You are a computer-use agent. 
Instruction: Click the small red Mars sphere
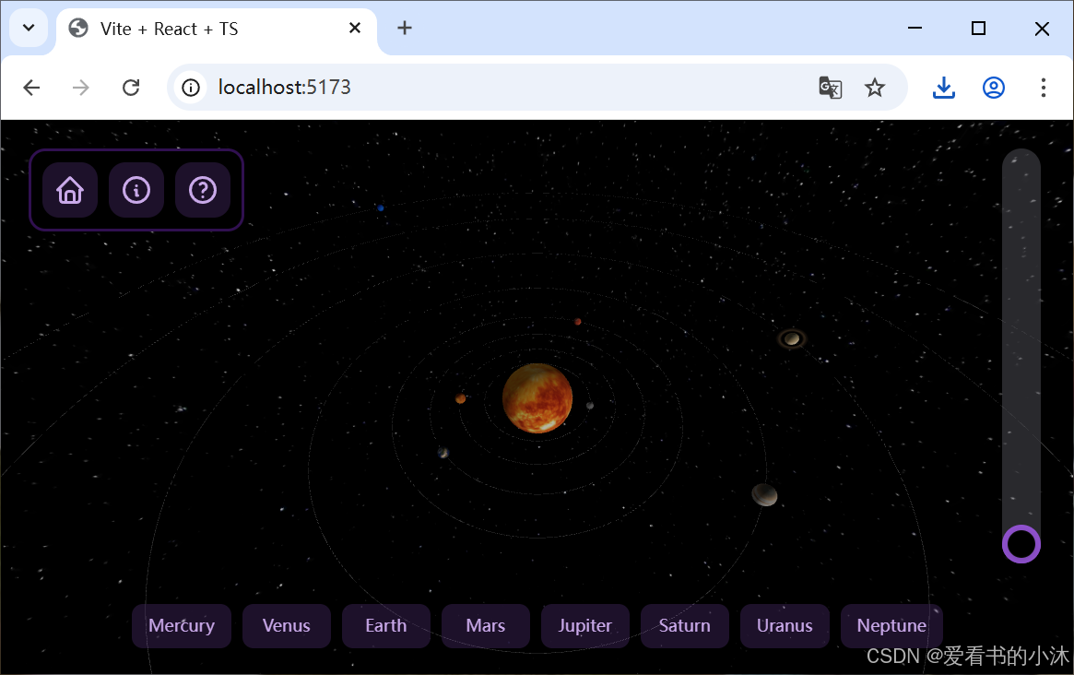point(578,322)
